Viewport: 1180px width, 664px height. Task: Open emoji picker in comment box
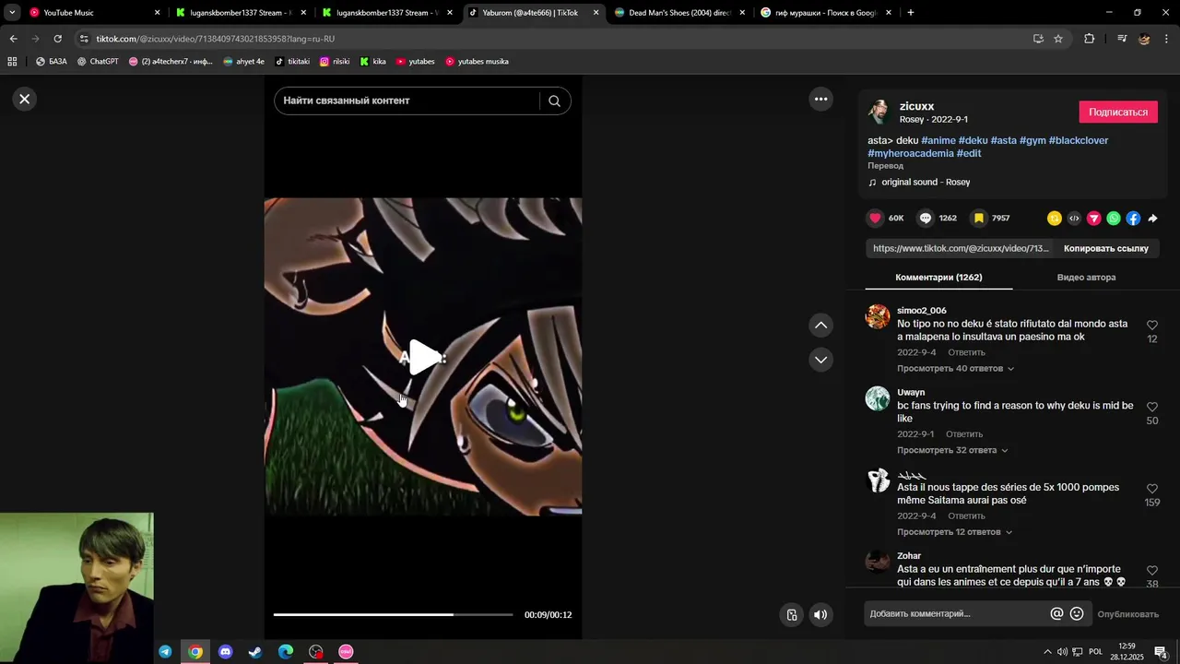click(1077, 613)
